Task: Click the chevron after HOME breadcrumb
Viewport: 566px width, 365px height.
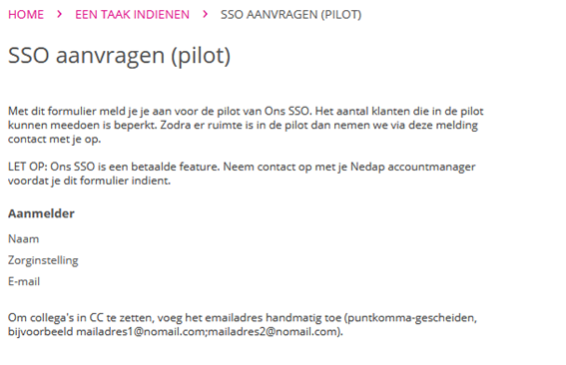Action: coord(60,14)
